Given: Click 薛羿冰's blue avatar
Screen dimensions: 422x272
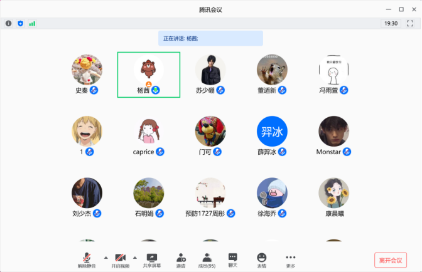Looking at the screenshot, I should click(272, 132).
